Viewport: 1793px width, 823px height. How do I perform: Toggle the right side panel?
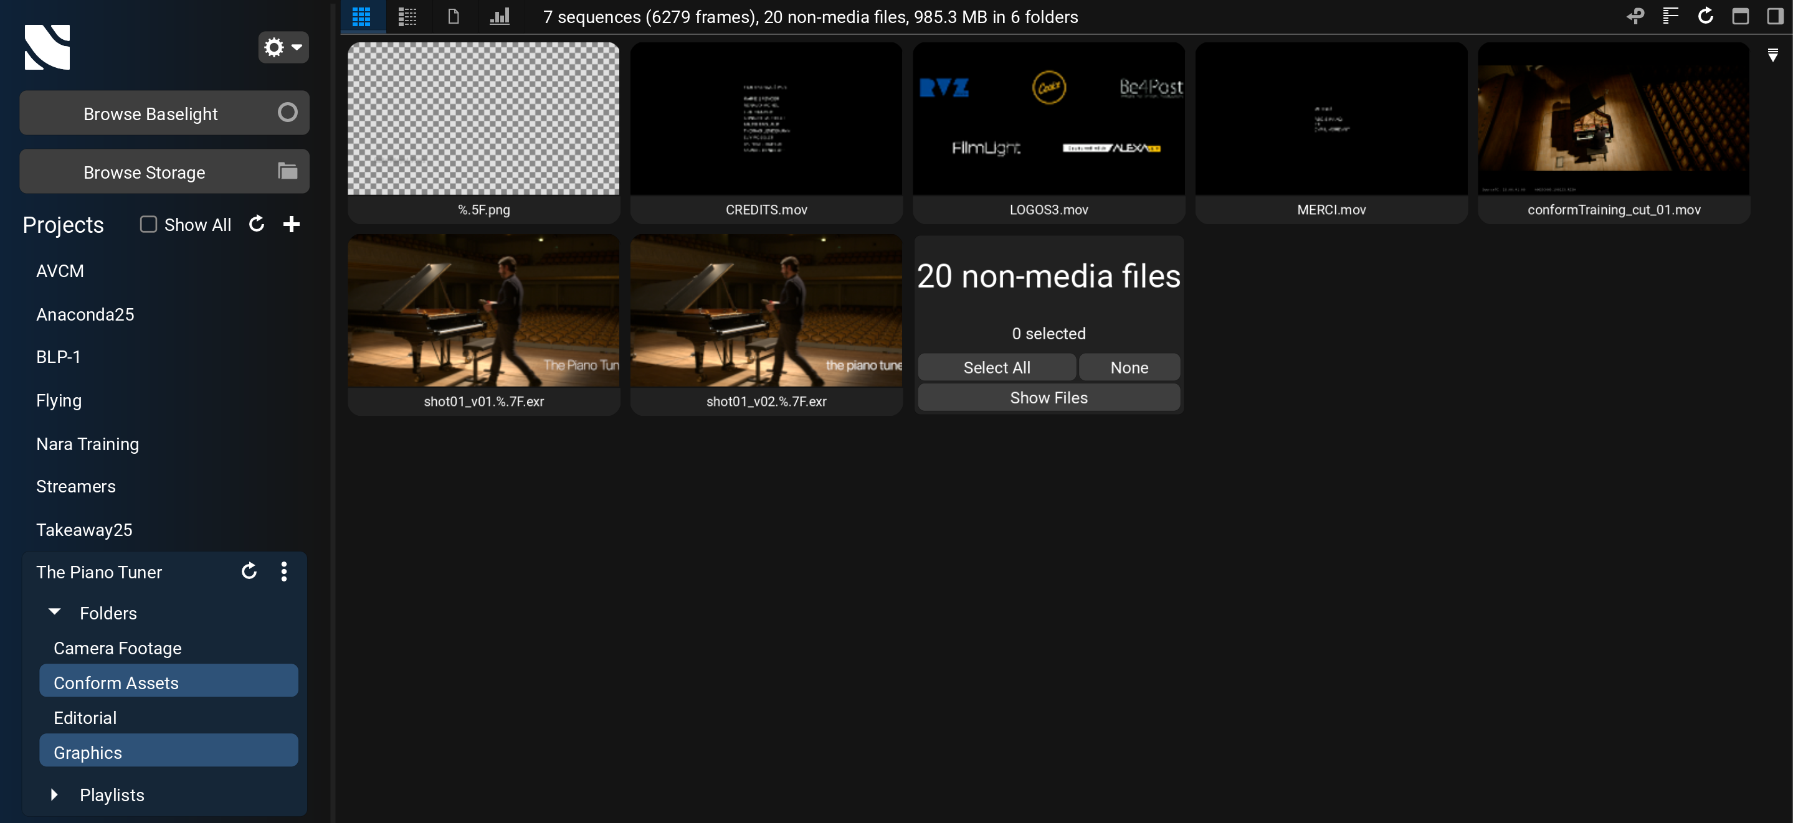tap(1775, 16)
